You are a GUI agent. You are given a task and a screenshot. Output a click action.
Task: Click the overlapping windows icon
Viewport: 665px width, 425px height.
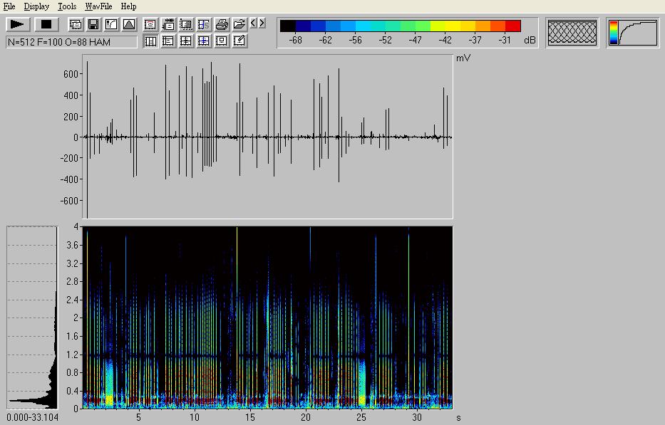(x=76, y=24)
